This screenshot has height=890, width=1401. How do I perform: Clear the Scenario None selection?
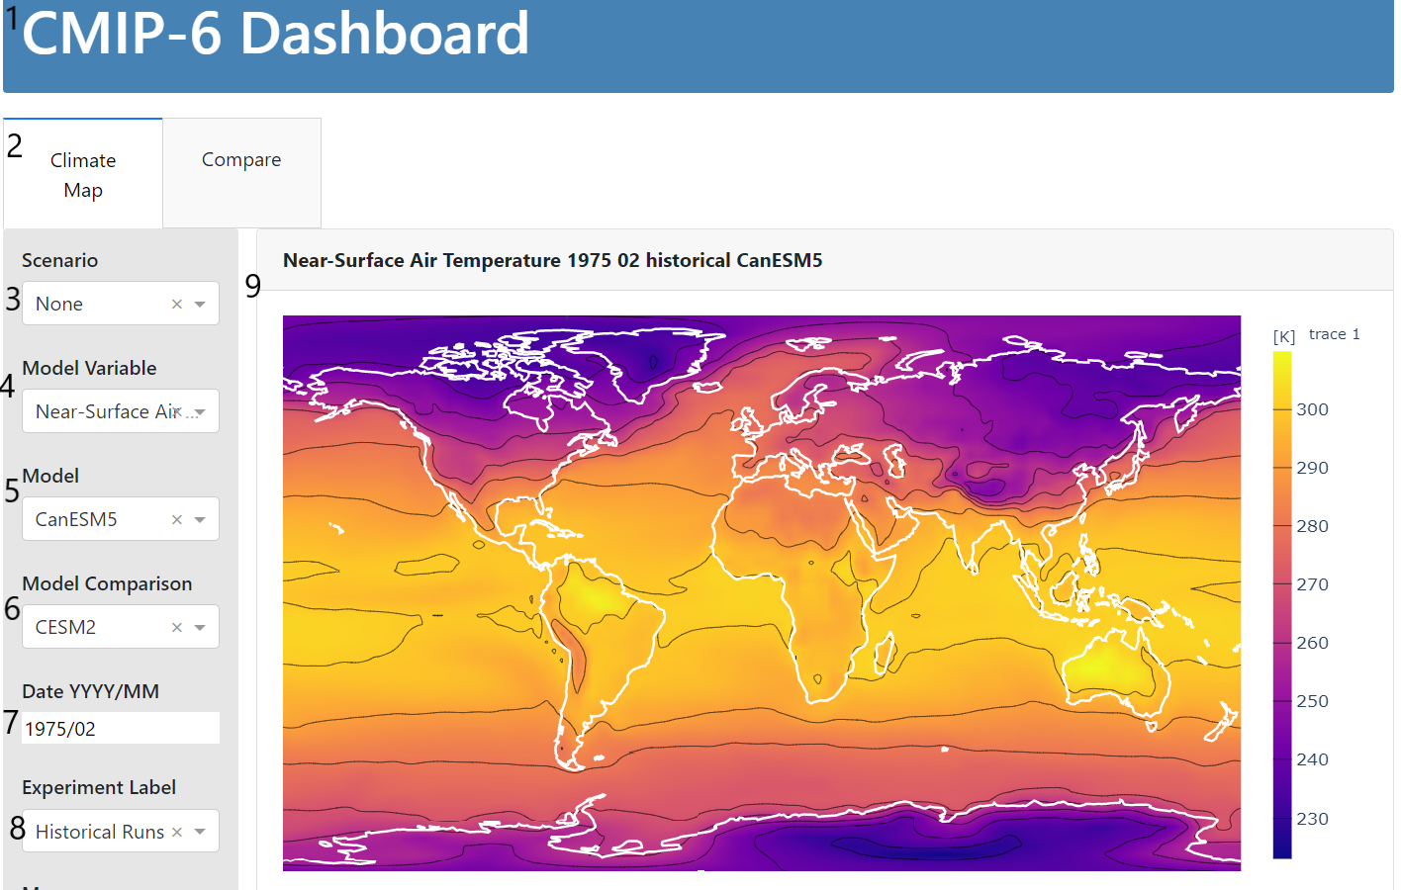pyautogui.click(x=177, y=304)
